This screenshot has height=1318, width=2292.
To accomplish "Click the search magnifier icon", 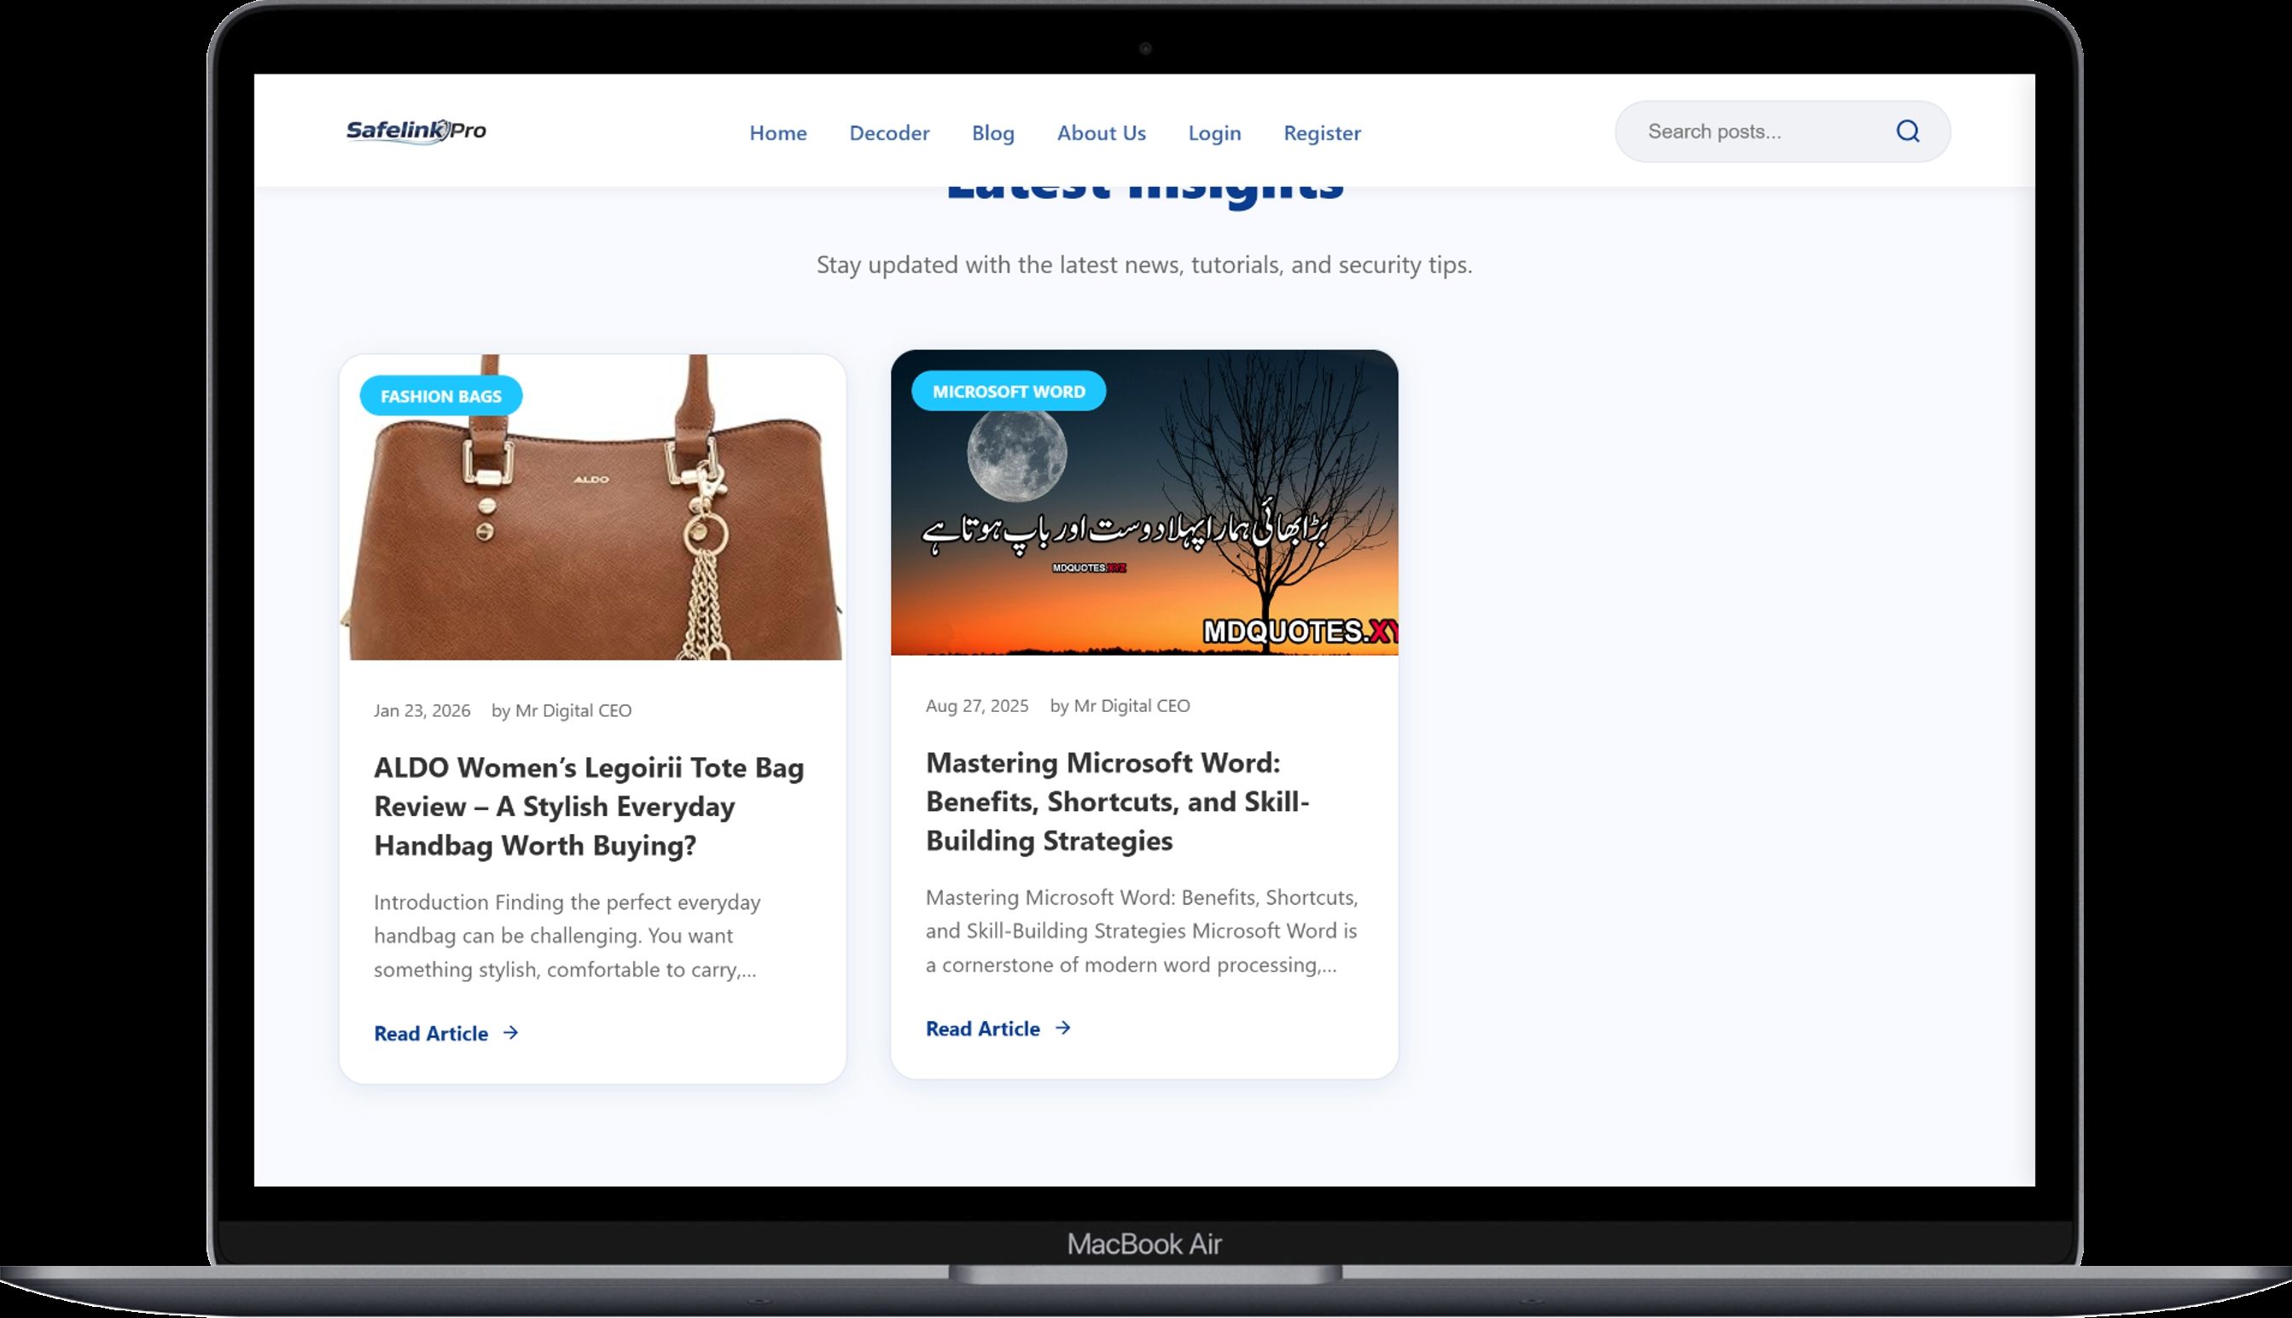I will tap(1907, 131).
